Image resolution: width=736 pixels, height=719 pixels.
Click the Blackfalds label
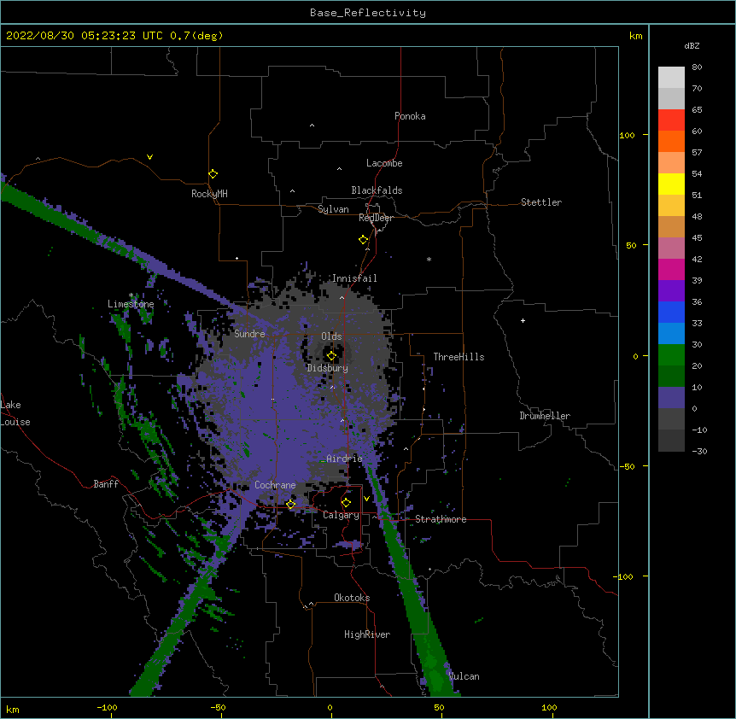coord(377,190)
